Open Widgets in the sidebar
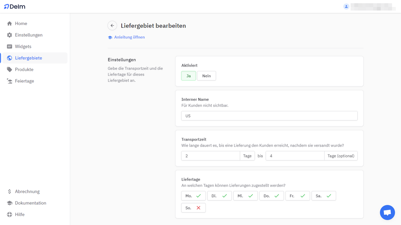Viewport: 401px width, 225px height. click(x=34, y=47)
